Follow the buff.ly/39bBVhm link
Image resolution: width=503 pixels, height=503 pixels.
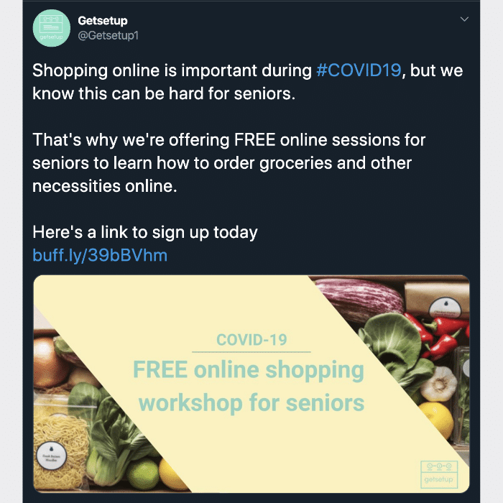point(100,255)
